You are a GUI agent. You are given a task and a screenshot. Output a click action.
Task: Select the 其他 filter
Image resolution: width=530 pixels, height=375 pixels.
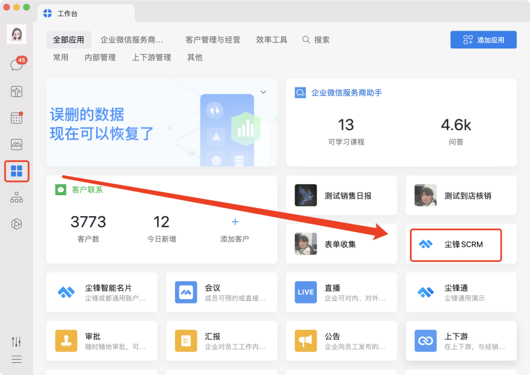[x=195, y=57]
